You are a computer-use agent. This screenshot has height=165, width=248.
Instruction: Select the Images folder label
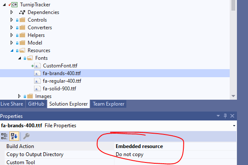pyautogui.click(x=43, y=96)
